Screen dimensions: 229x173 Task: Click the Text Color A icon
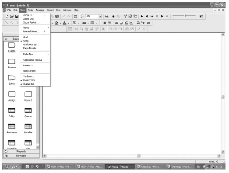coord(64,23)
